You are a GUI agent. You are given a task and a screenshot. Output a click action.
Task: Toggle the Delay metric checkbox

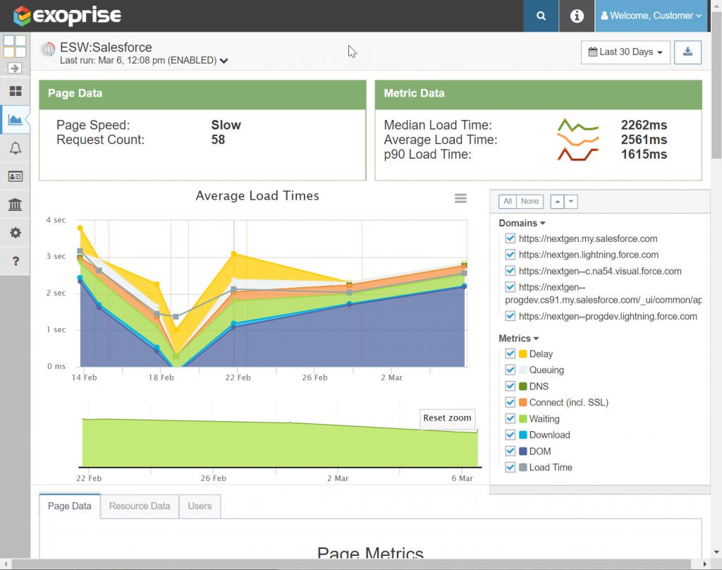(x=510, y=353)
